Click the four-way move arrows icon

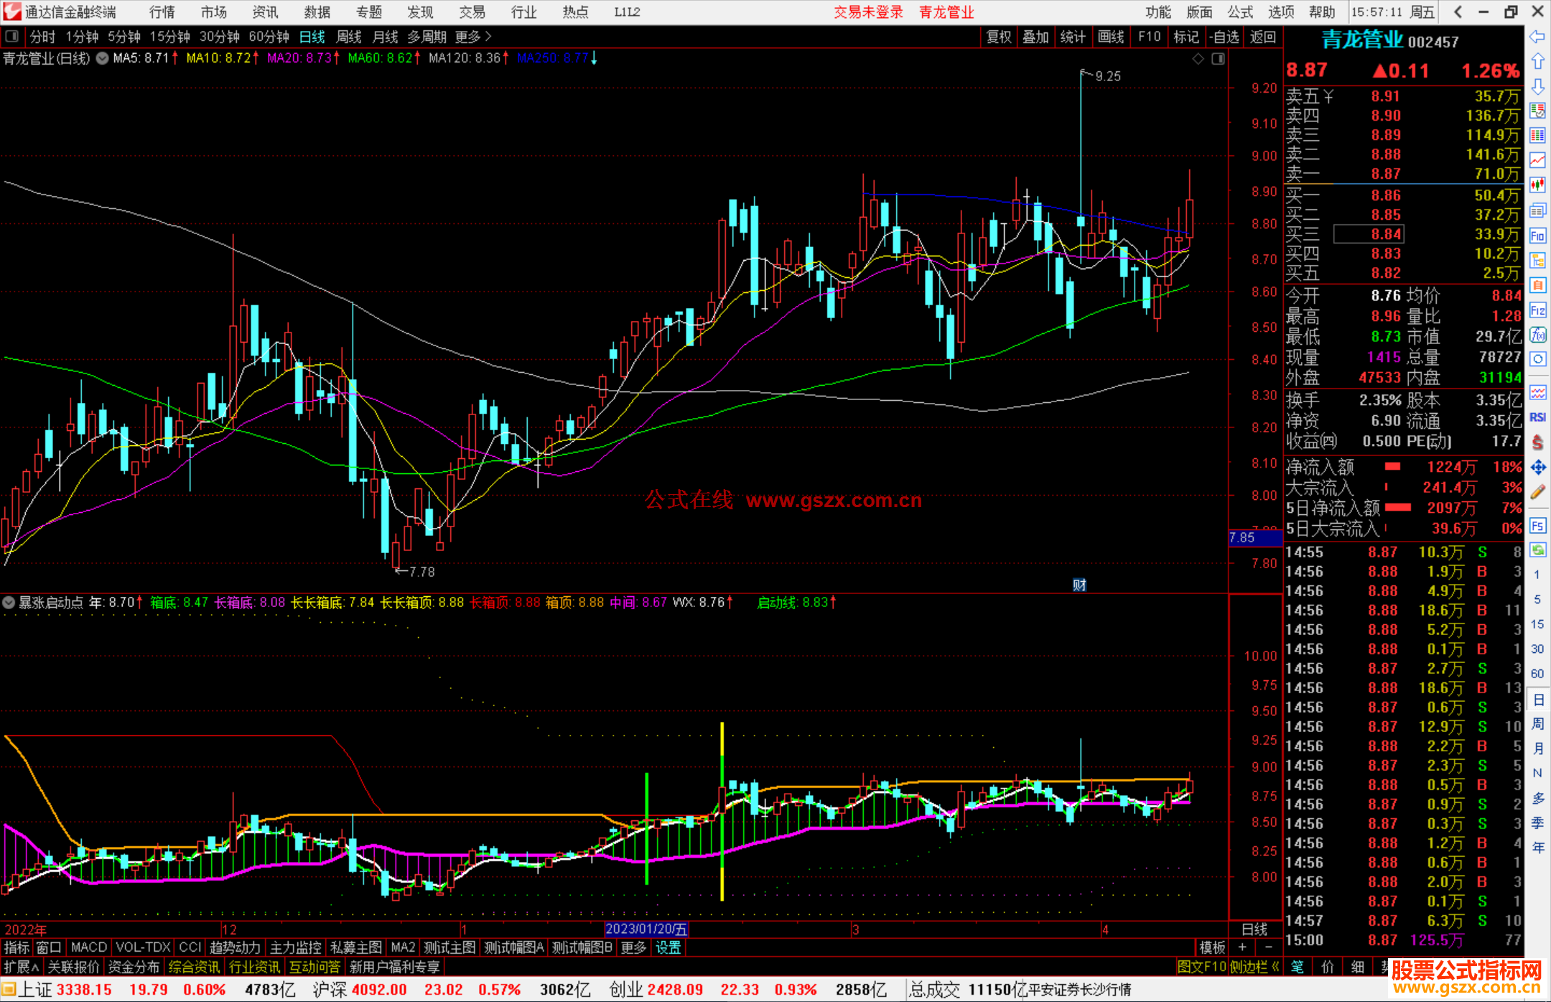coord(1537,468)
